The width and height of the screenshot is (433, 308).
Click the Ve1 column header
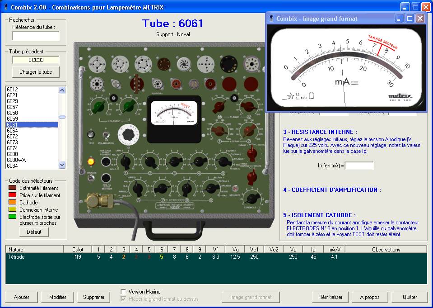(254, 250)
